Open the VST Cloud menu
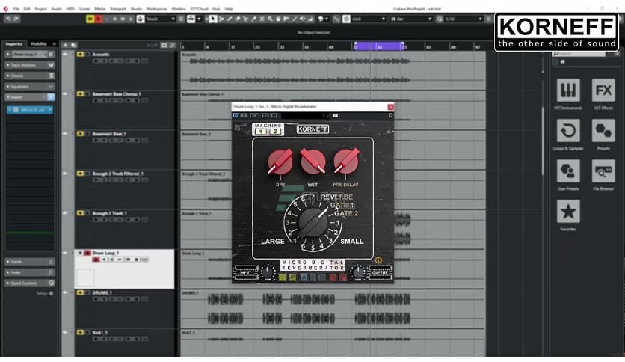The image size is (625, 362). pos(199,9)
